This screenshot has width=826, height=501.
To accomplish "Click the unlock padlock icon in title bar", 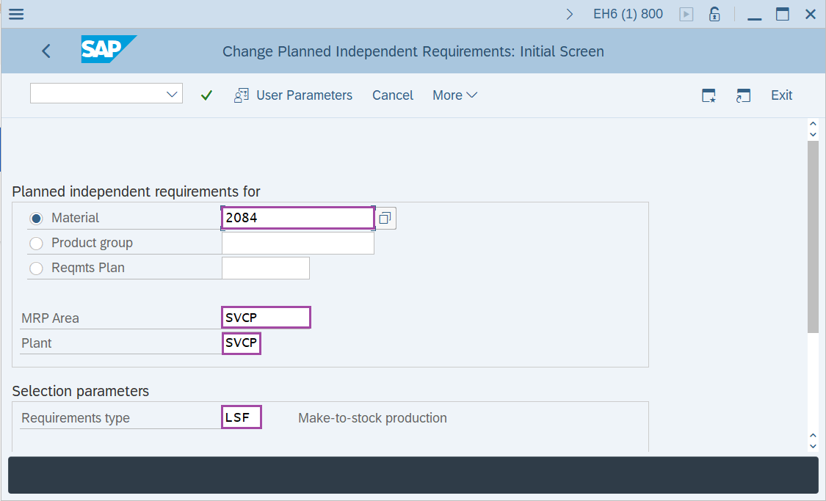I will click(x=714, y=14).
